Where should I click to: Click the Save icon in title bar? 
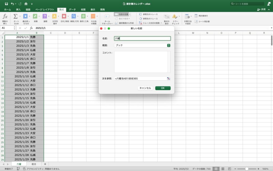tap(6, 4)
